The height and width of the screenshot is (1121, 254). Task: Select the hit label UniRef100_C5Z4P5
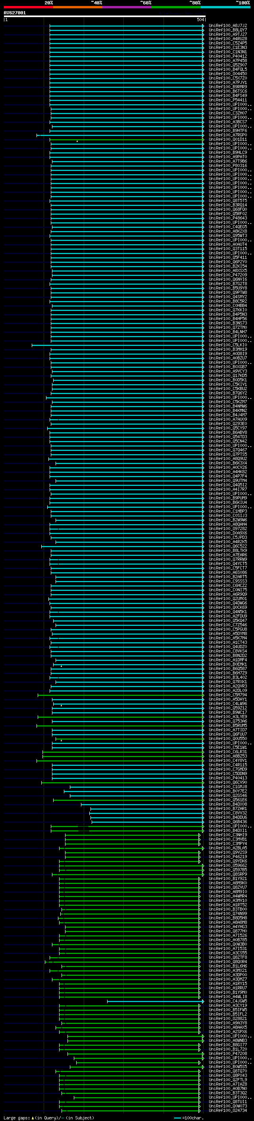pyautogui.click(x=228, y=43)
